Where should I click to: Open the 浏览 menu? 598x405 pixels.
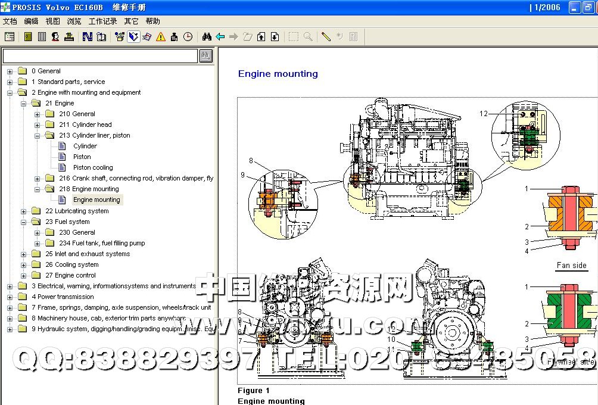(x=74, y=21)
